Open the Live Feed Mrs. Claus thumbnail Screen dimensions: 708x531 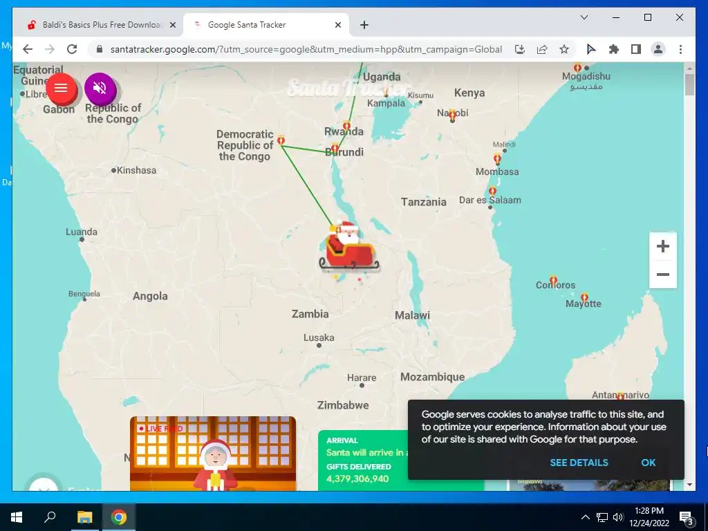tap(213, 453)
